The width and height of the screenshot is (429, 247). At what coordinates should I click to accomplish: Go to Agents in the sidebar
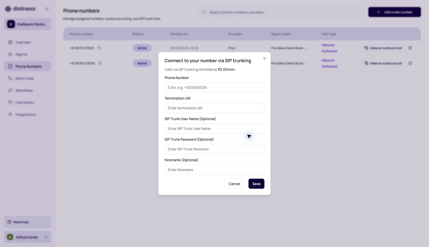click(x=28, y=54)
